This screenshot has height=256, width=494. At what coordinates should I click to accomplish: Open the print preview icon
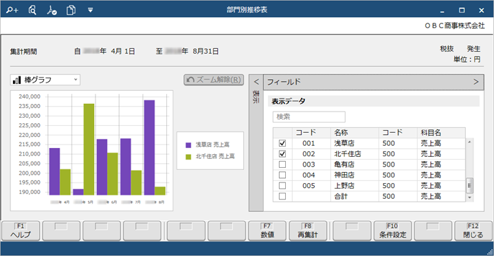[x=32, y=10]
